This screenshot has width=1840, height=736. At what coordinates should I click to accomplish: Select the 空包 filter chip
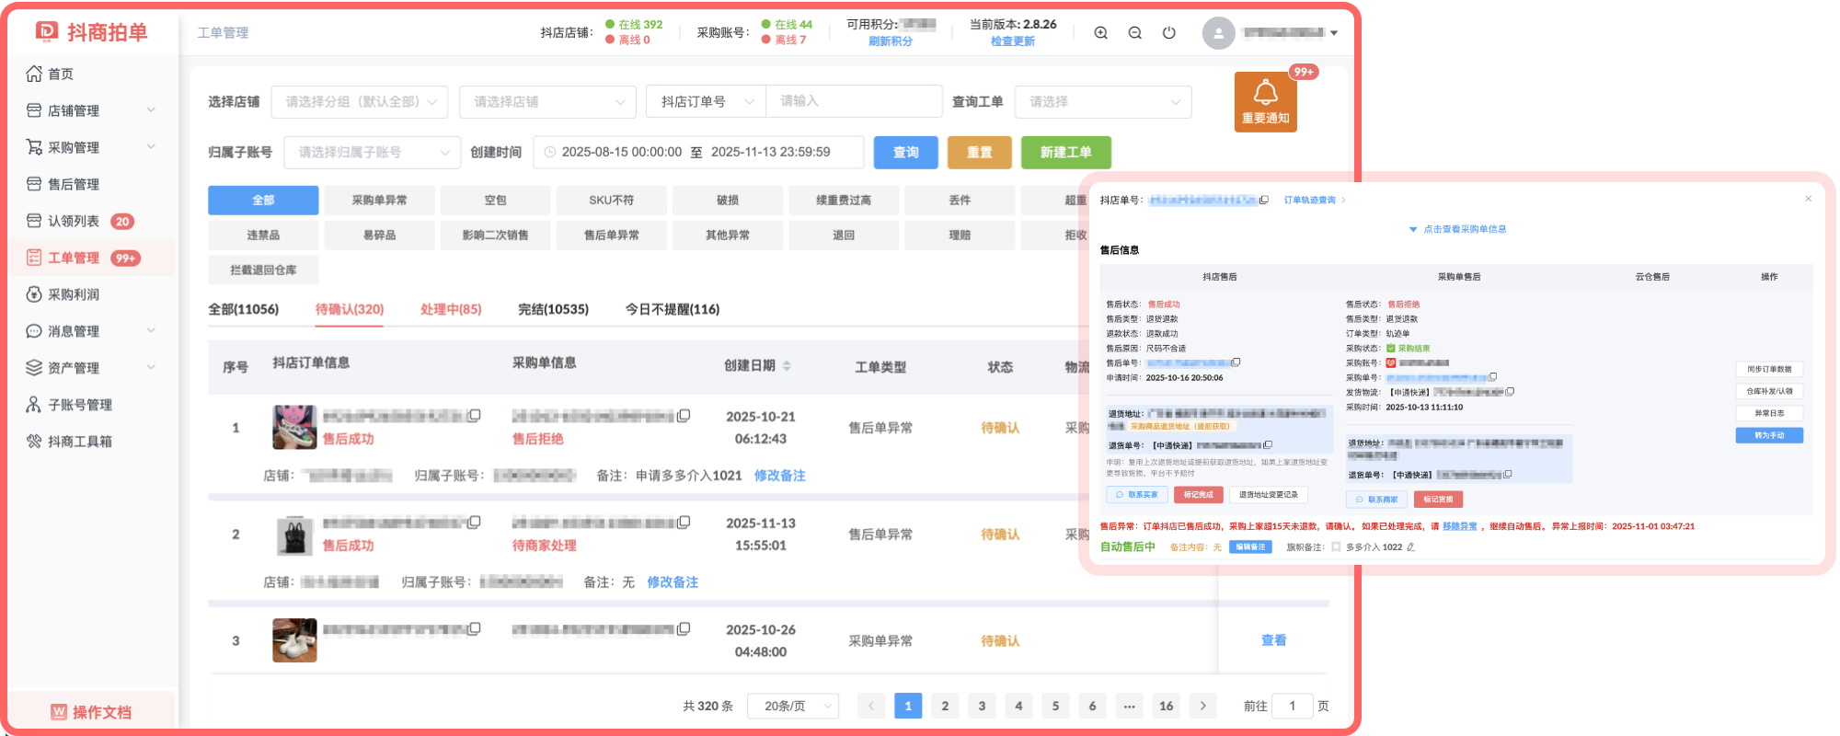click(495, 200)
